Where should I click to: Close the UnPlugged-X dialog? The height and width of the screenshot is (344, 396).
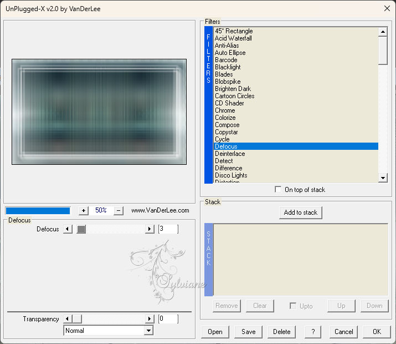(x=387, y=9)
